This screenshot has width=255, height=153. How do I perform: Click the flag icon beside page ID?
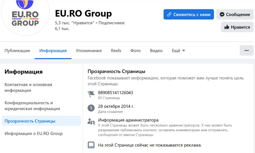tap(91, 94)
